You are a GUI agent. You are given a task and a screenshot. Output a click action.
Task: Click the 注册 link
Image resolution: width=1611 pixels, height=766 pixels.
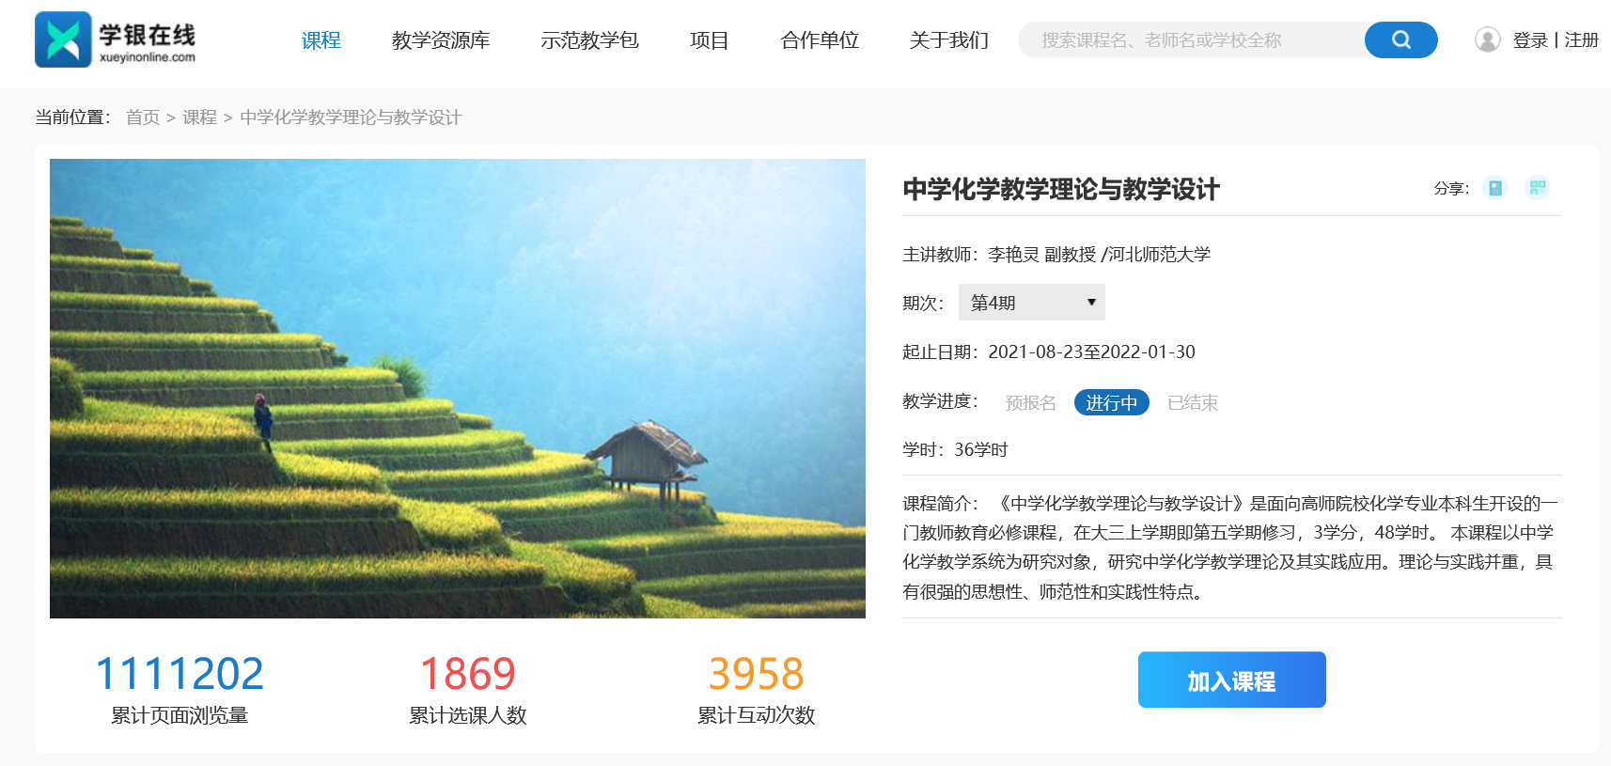[1581, 40]
